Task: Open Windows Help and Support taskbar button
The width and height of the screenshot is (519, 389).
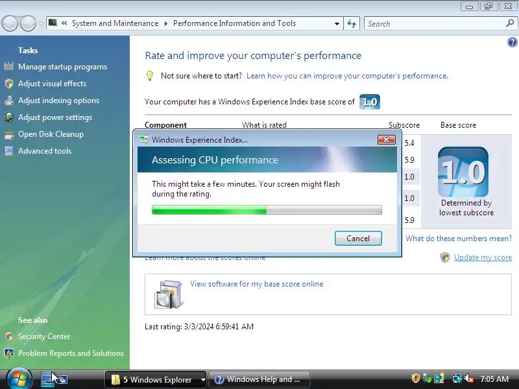Action: pyautogui.click(x=259, y=379)
